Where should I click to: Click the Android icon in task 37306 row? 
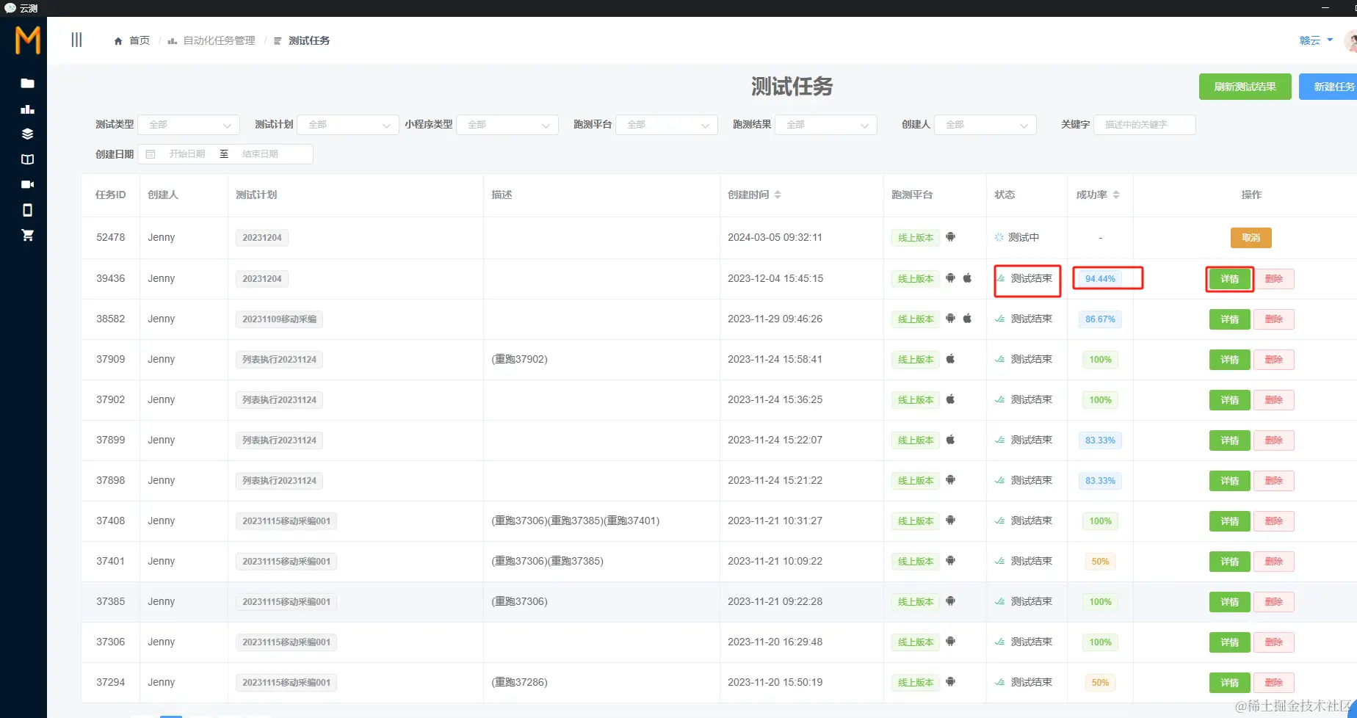point(950,641)
